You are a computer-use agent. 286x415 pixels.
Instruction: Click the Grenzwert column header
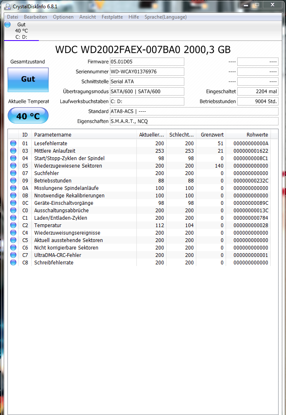click(211, 135)
